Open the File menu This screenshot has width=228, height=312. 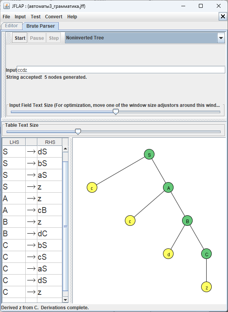pos(6,17)
